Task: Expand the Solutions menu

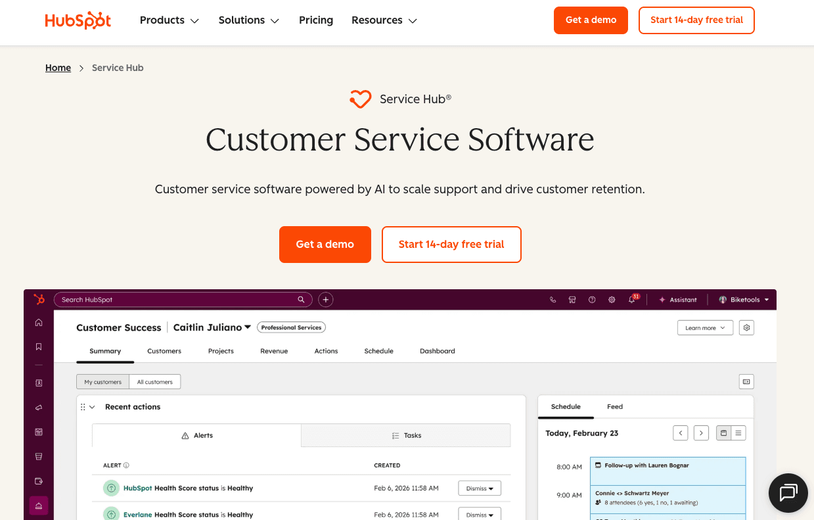Action: pyautogui.click(x=249, y=20)
